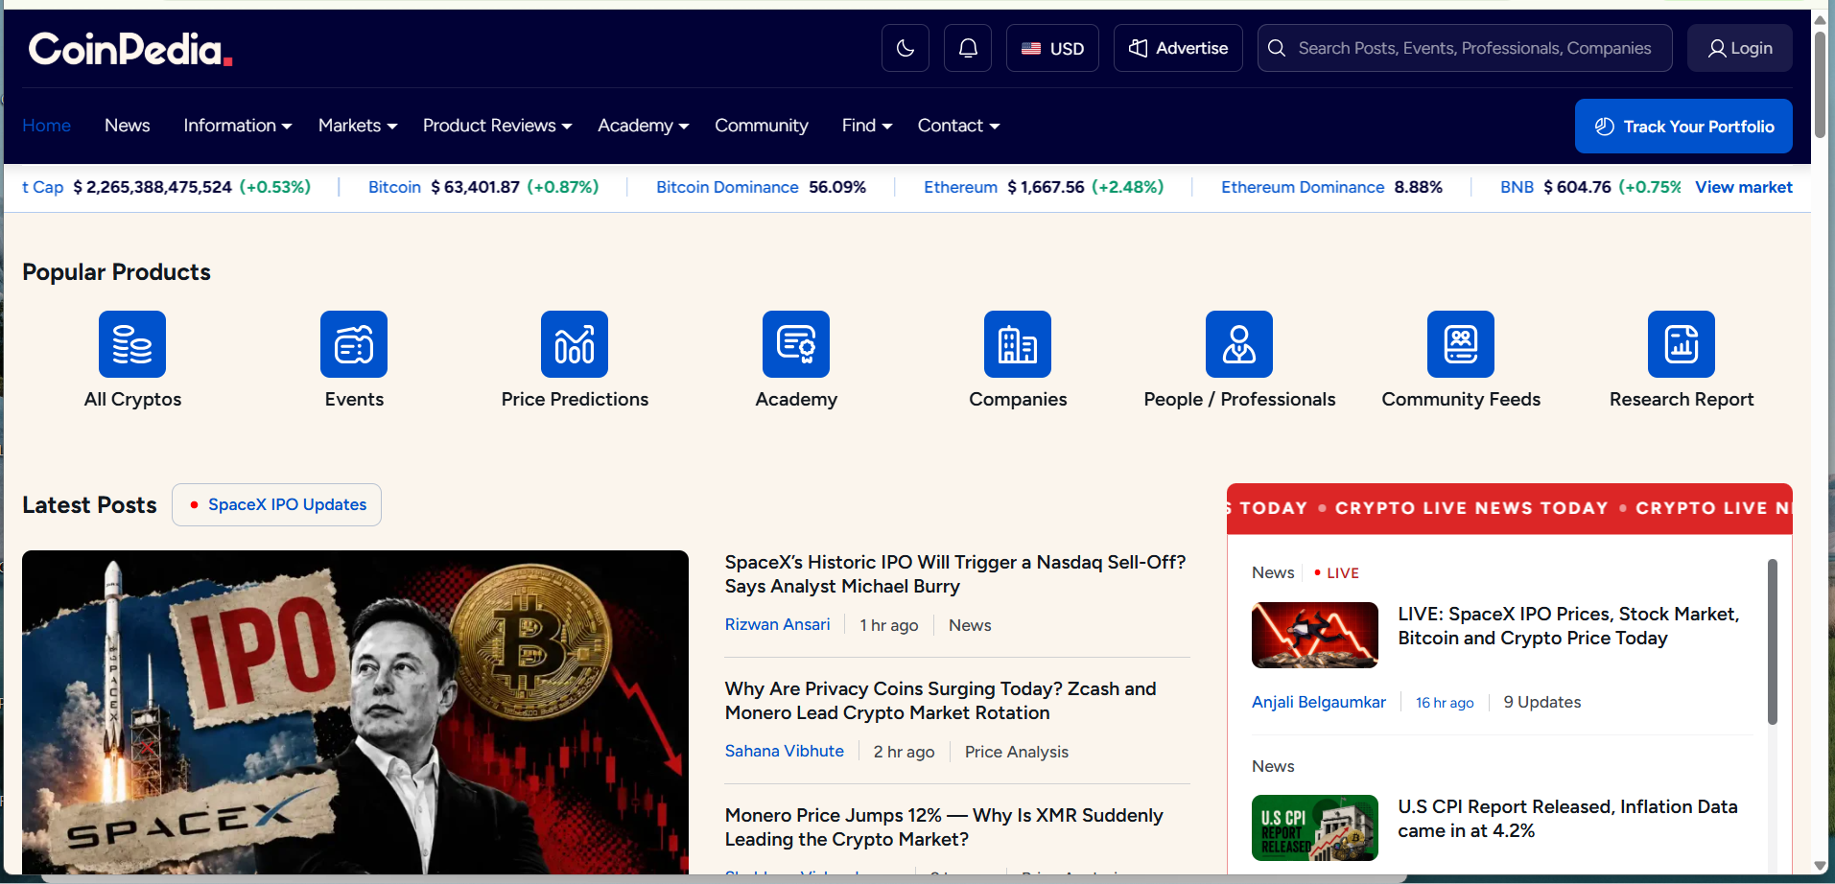Click the Login user icon
The image size is (1835, 884).
[1717, 48]
